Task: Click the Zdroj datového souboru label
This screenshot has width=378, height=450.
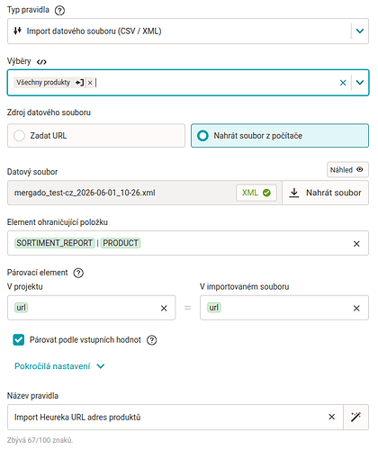Action: click(49, 112)
